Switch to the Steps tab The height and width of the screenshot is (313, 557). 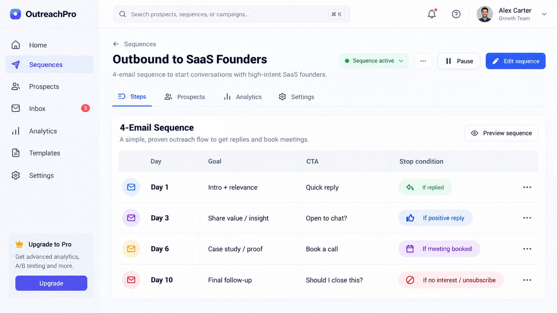pos(132,97)
